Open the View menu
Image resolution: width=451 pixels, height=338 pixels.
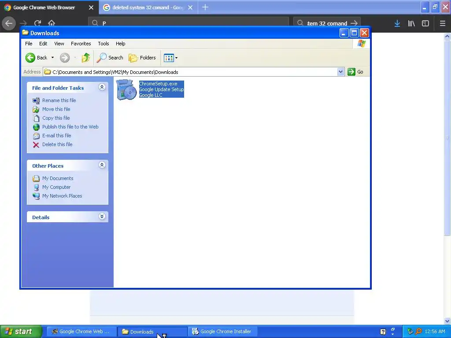point(59,44)
